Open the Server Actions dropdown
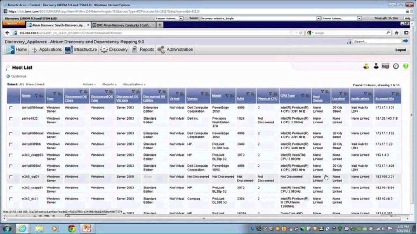Screen dimensions: 417x234 click(x=341, y=19)
